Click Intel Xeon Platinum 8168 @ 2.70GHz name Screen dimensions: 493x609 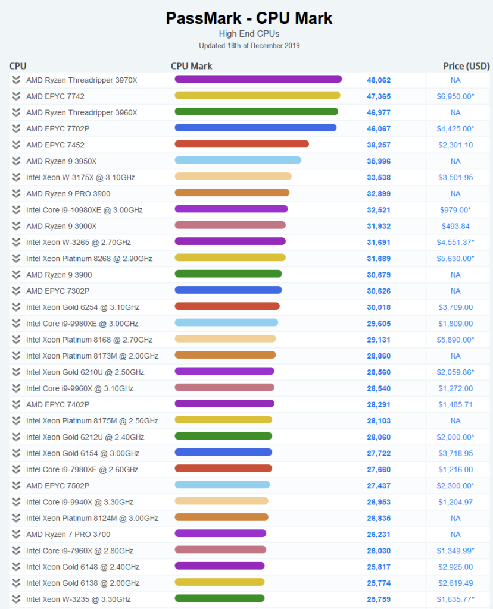[x=89, y=340]
